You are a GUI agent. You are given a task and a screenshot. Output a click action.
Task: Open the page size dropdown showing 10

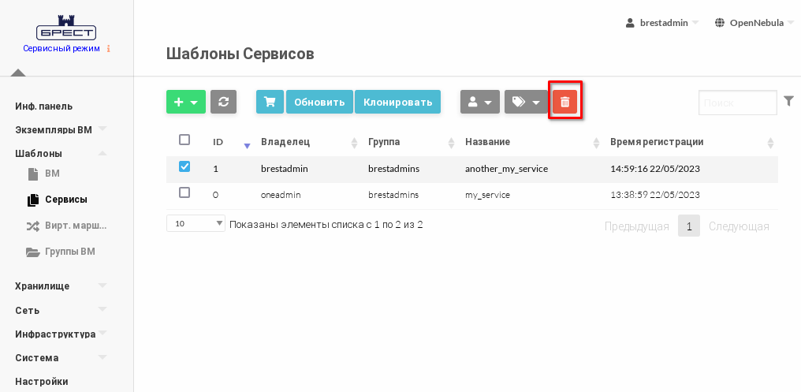(196, 224)
